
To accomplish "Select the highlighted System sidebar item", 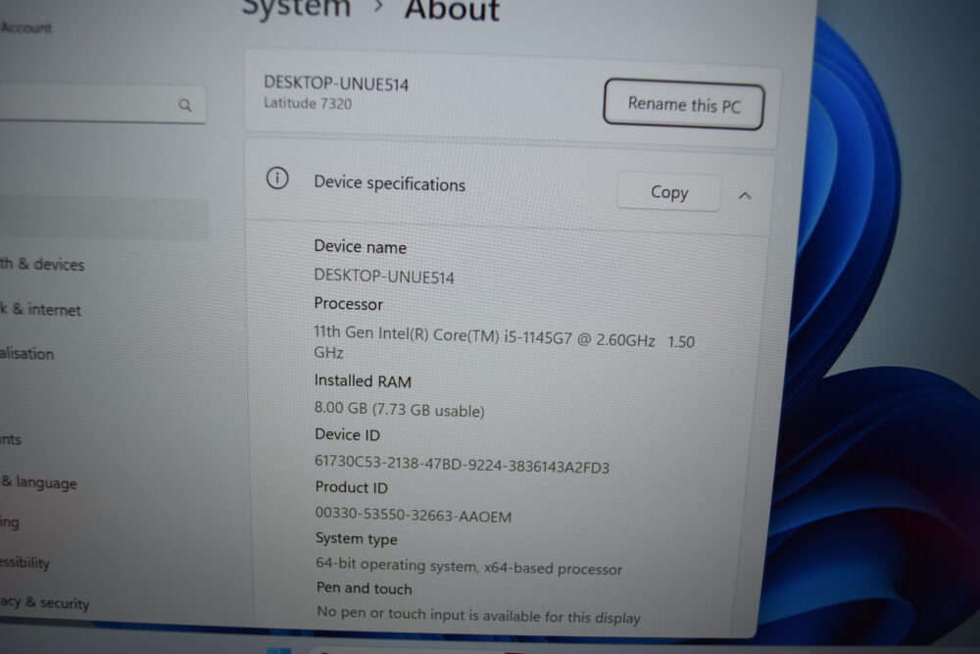I will 103,220.
